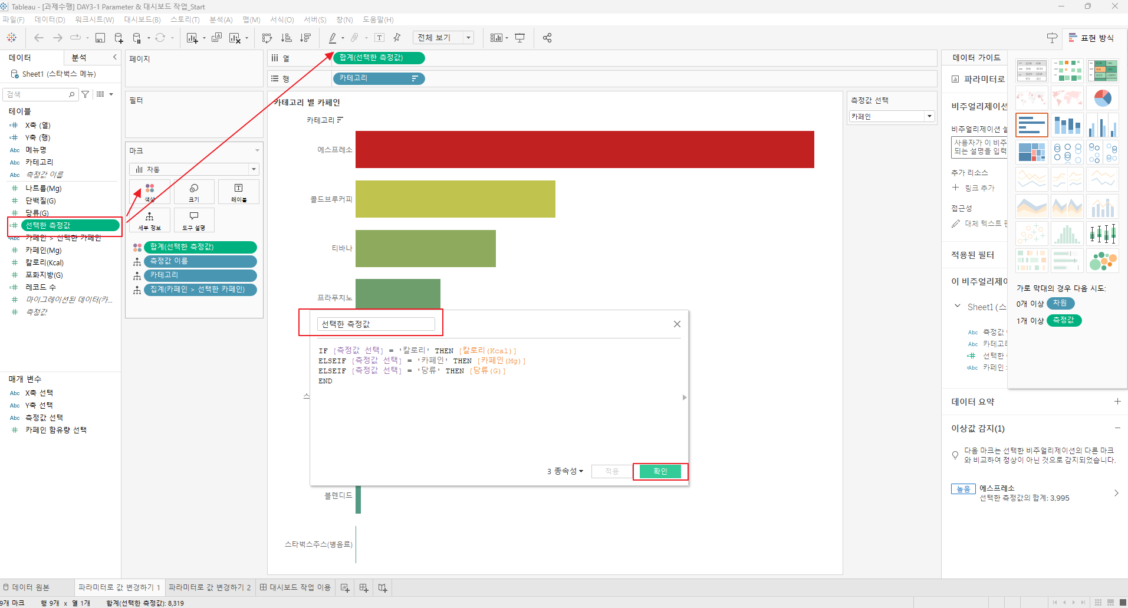The image size is (1128, 608).
Task: Open the 대시보드 작업 이용 tab
Action: tap(295, 587)
